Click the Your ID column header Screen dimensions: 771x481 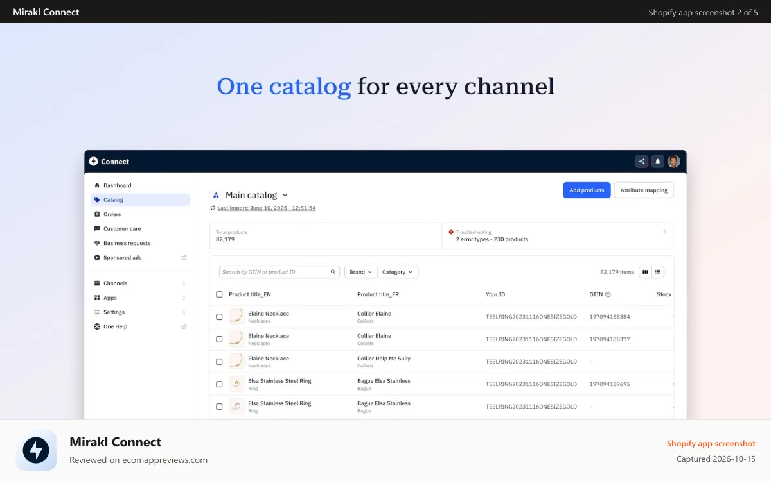495,294
